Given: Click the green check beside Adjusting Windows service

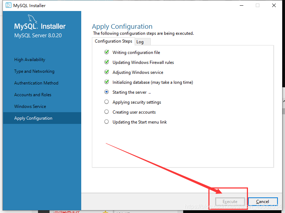Looking at the screenshot, I should [107, 72].
